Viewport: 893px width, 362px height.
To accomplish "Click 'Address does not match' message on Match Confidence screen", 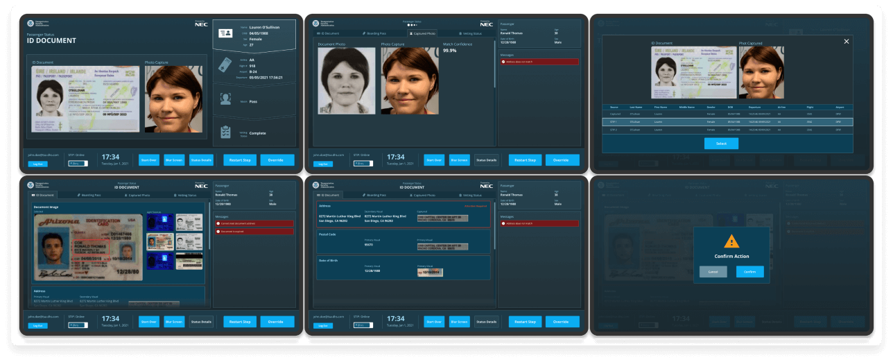I will [x=540, y=62].
